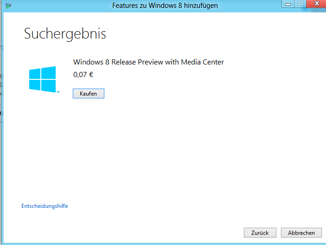Screen dimensions: 326x245
Task: Click the price text '0,07 €'
Action: tap(83, 74)
